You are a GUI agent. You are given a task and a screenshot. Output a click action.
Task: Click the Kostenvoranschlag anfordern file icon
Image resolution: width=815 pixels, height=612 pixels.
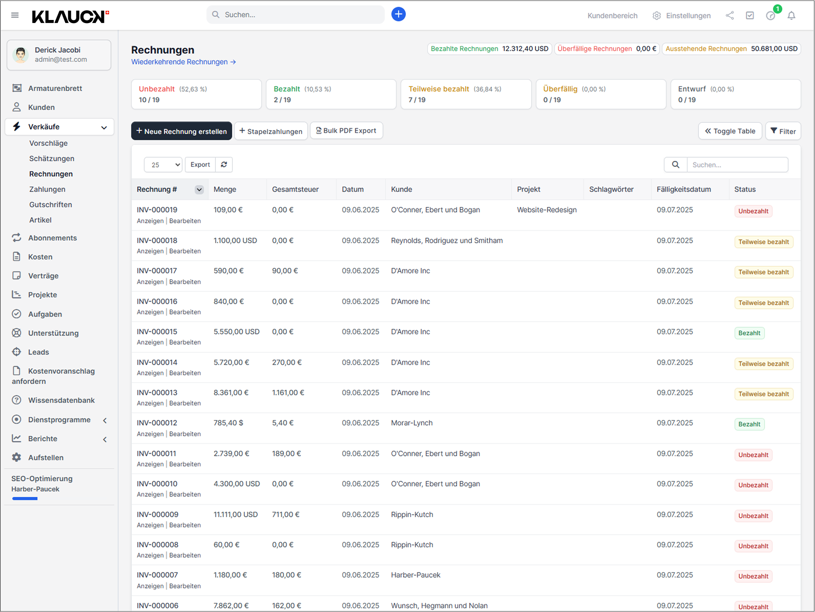17,371
